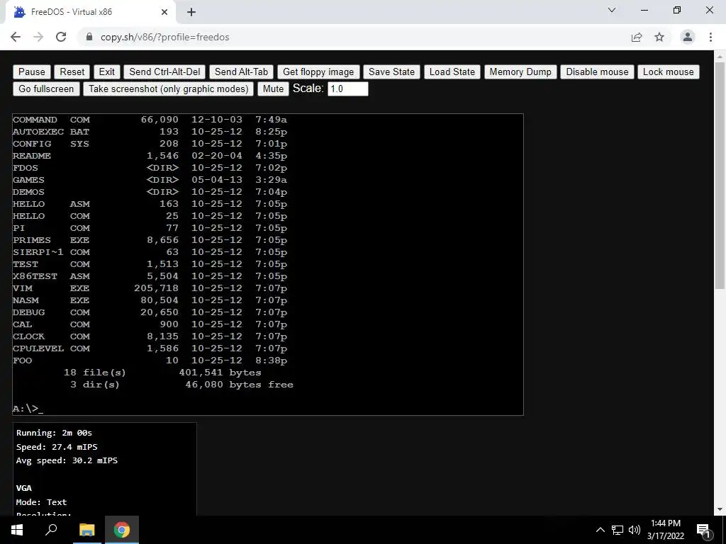
Task: Click the Exit button
Action: [106, 72]
